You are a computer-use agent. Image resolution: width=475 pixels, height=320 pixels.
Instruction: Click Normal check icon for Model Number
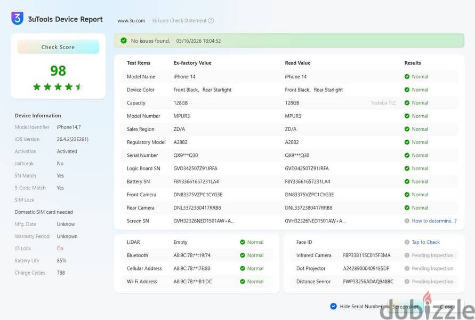407,116
